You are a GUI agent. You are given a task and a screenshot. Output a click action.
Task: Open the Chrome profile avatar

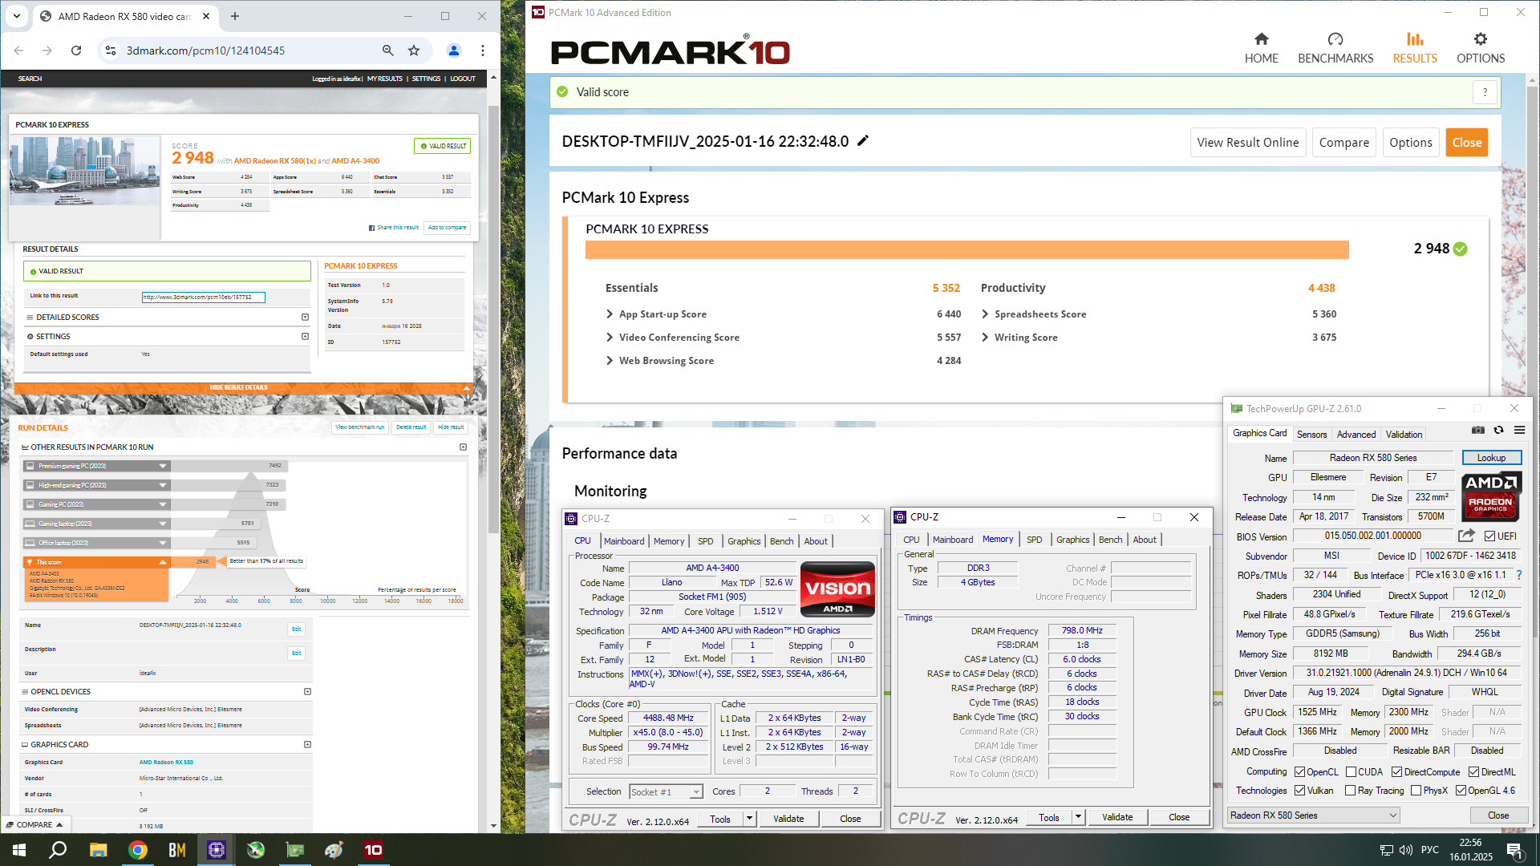click(453, 51)
